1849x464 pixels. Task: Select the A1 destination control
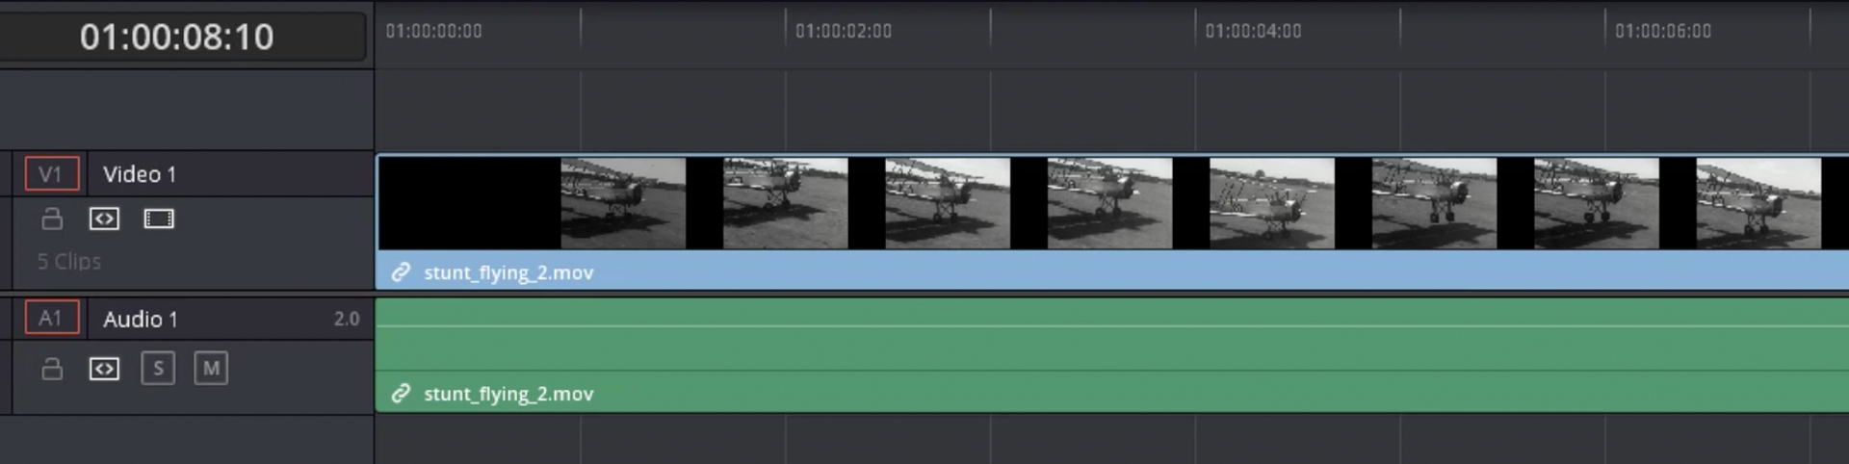pyautogui.click(x=51, y=319)
